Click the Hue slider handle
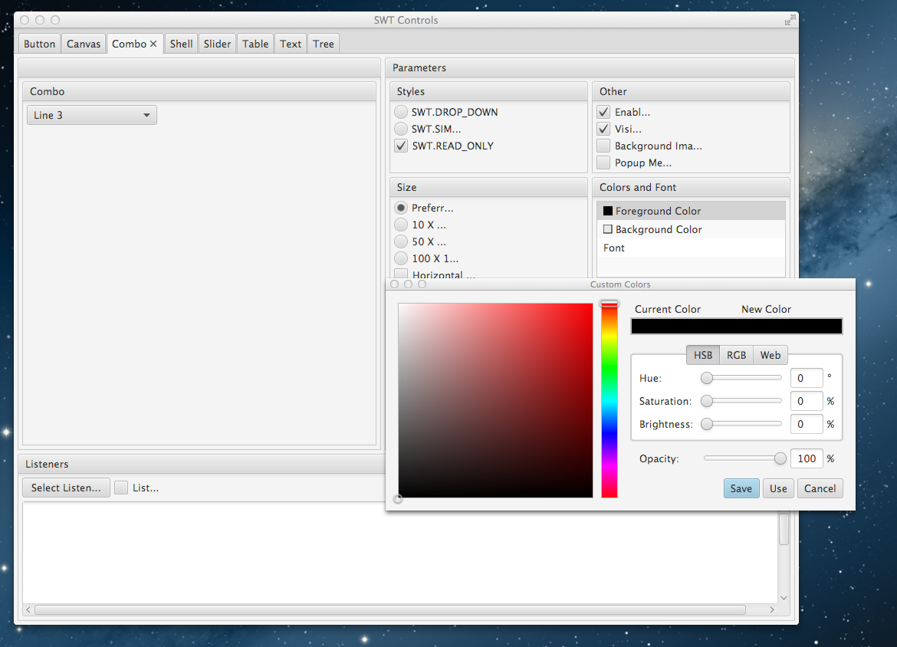This screenshot has width=897, height=647. tap(707, 378)
